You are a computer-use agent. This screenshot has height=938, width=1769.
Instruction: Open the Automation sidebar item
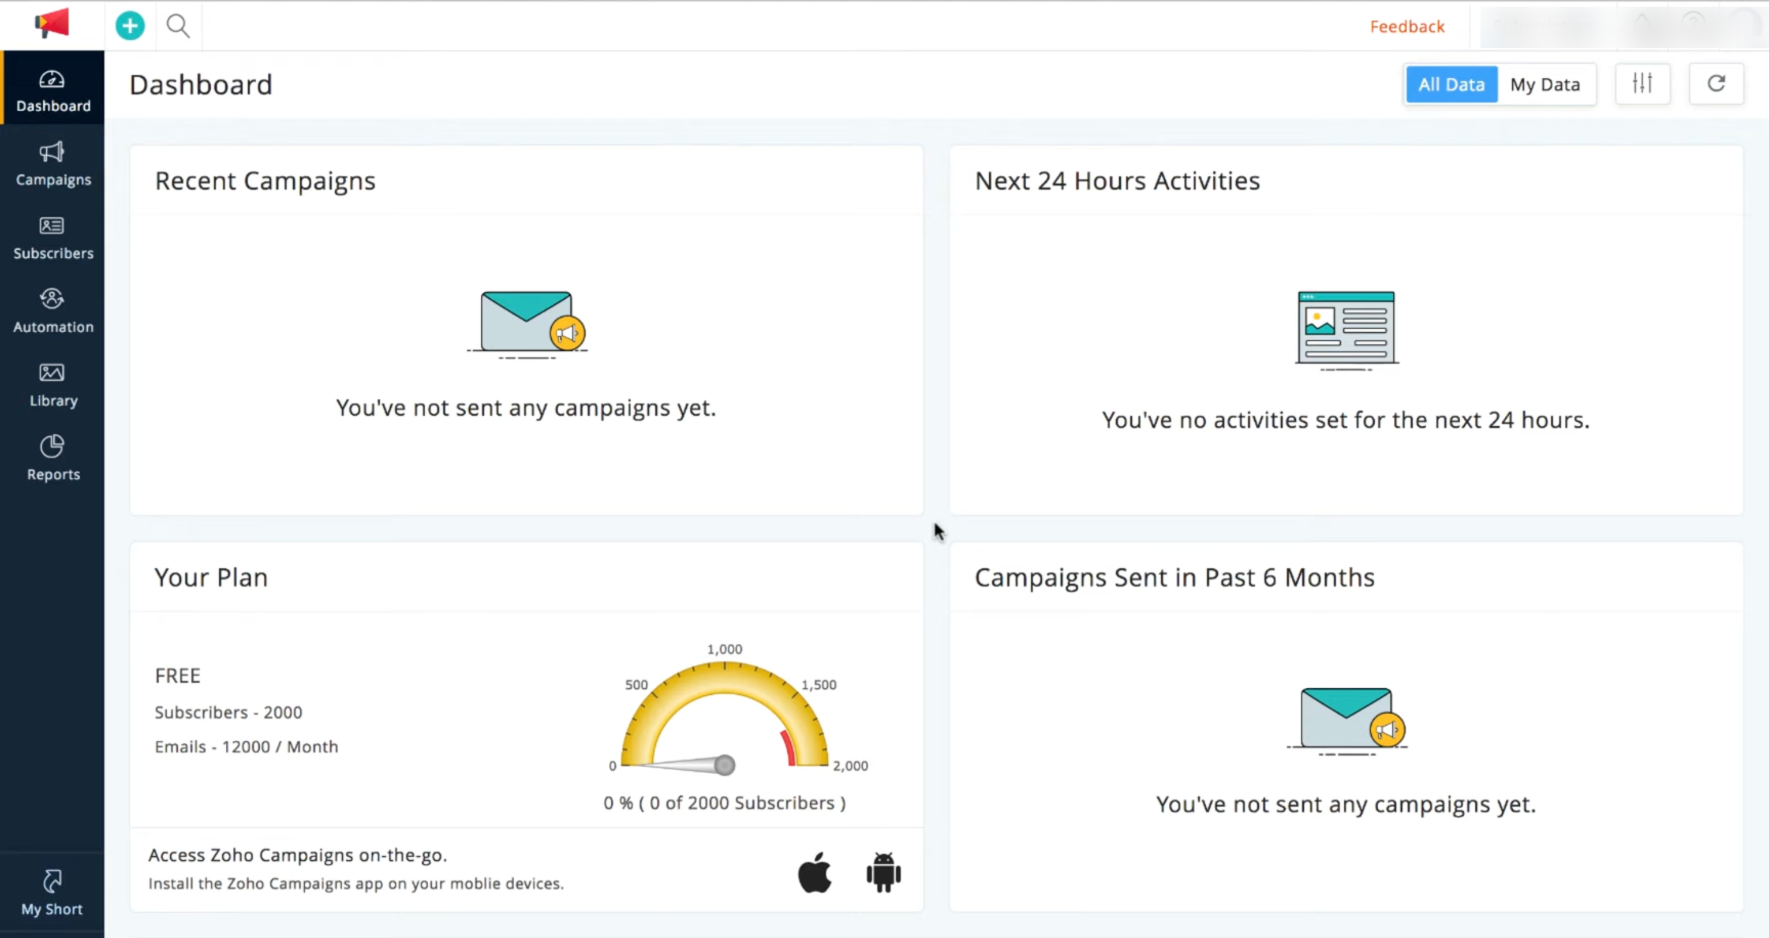point(53,311)
